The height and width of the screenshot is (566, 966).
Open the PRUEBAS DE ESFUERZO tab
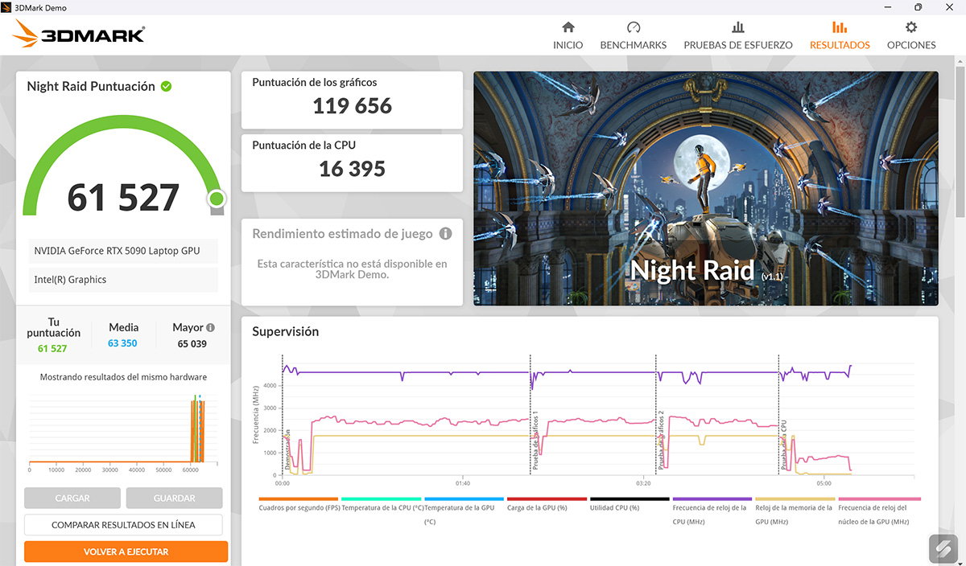[738, 35]
